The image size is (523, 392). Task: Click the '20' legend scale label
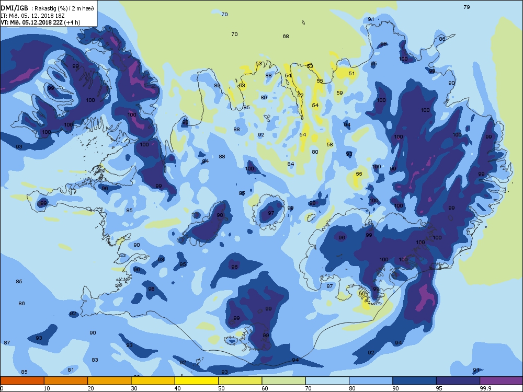point(90,388)
